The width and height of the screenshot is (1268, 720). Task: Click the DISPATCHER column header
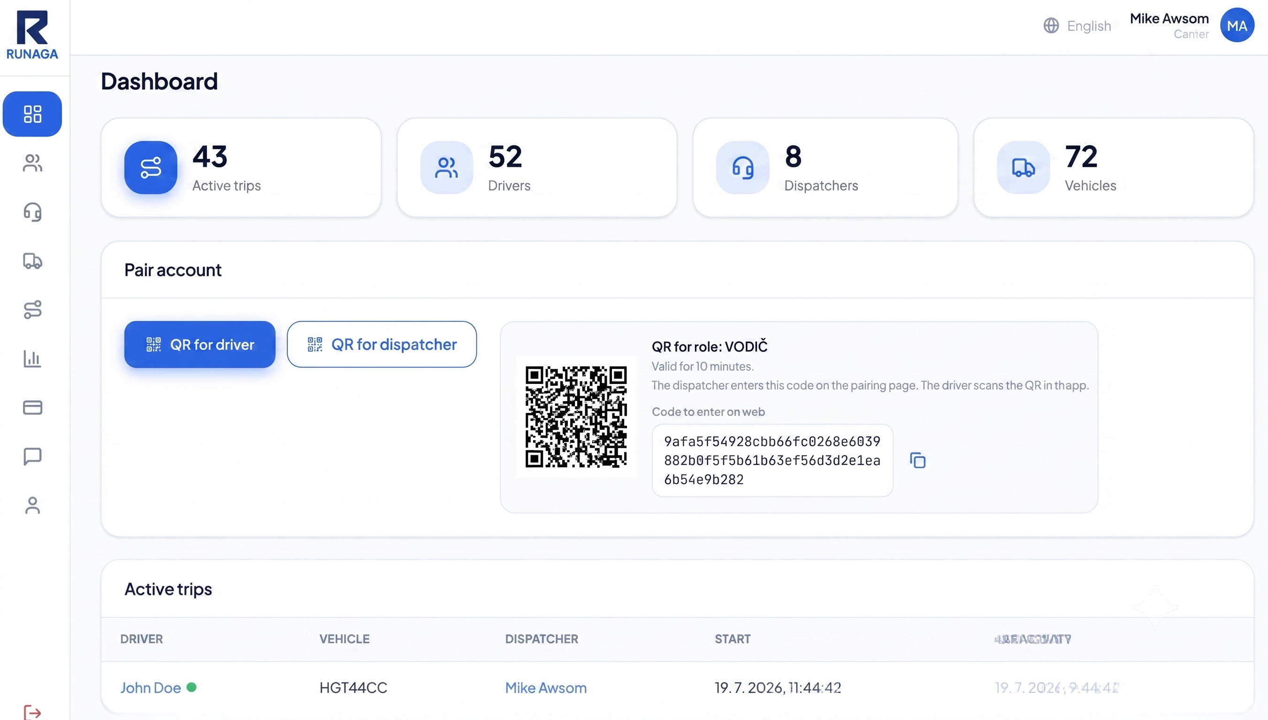click(x=542, y=639)
